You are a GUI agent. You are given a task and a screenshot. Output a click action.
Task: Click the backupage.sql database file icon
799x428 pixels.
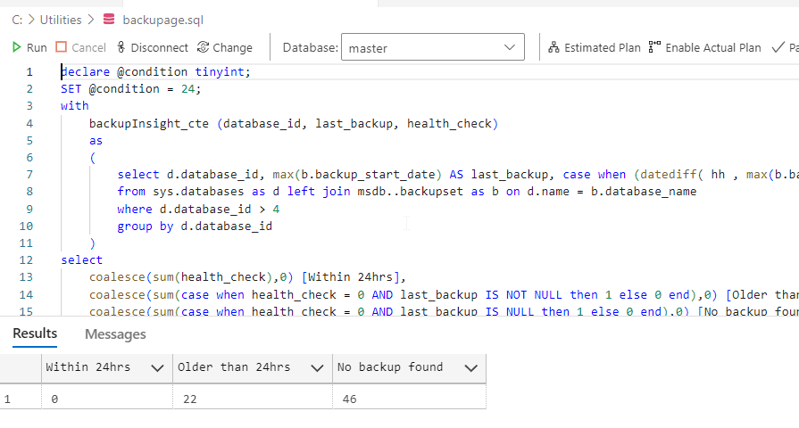click(109, 20)
